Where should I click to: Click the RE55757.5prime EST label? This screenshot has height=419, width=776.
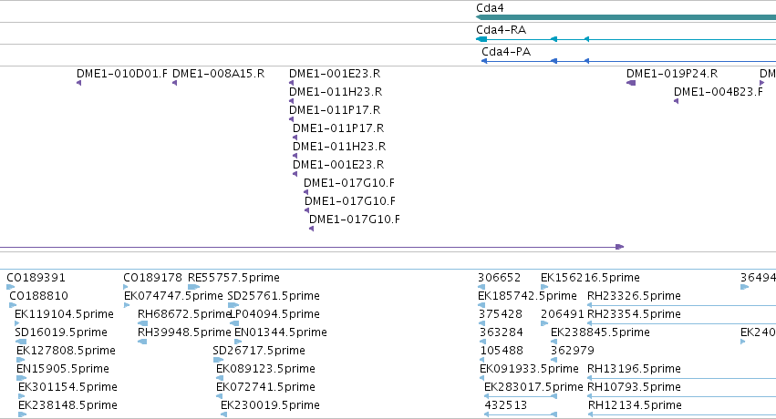[x=233, y=278]
